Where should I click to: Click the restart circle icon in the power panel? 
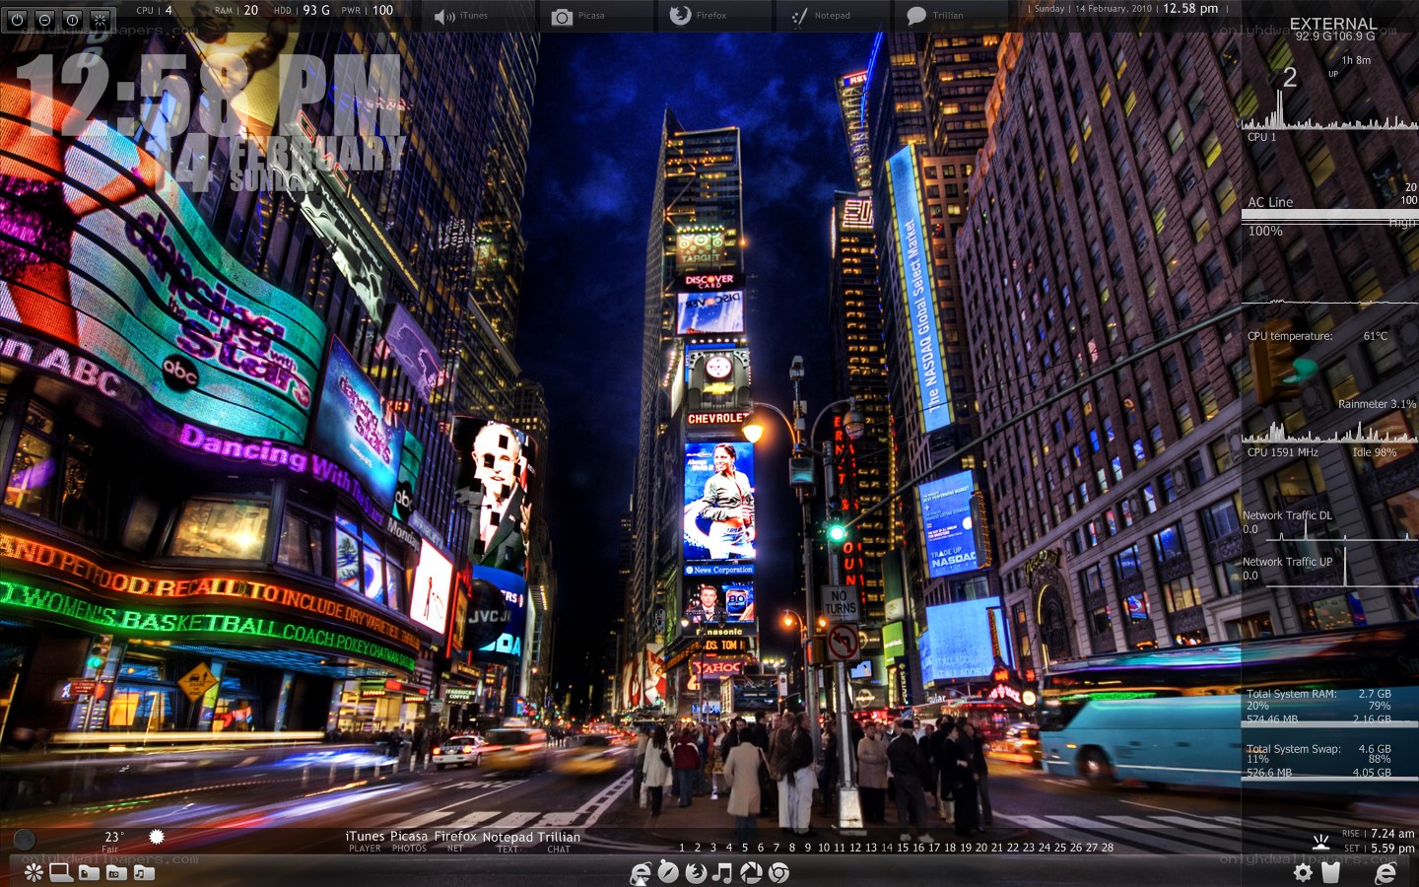click(x=72, y=19)
